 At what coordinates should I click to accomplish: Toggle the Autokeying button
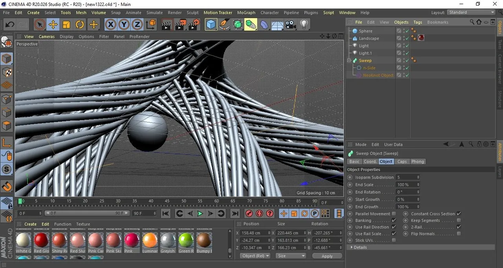[x=259, y=213]
